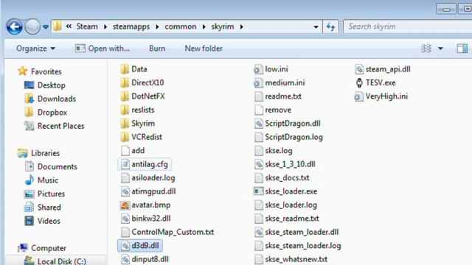Select Favorites in the navigation pane
472x265 pixels.
(x=39, y=71)
